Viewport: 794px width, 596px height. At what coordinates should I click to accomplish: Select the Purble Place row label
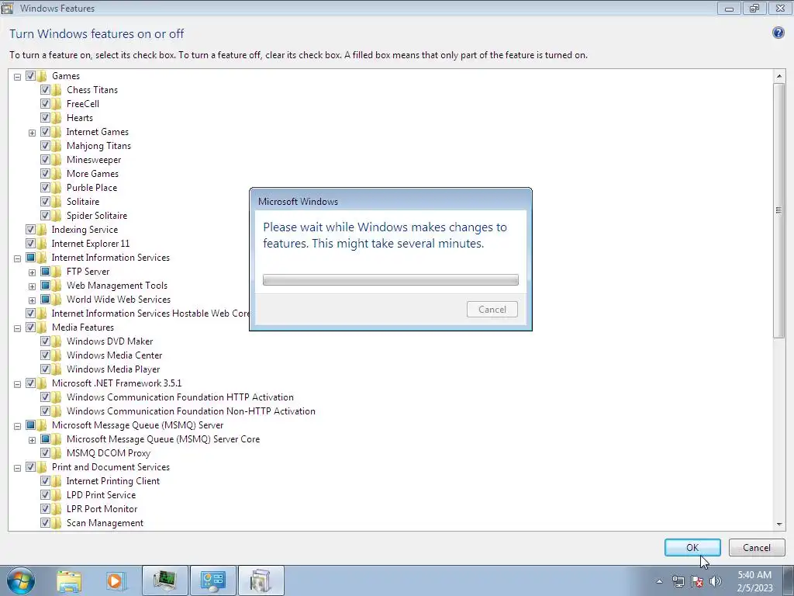(x=91, y=188)
